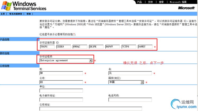Open the 国家(地区) dropdown showing 中国
The image size is (198, 111).
(126, 82)
